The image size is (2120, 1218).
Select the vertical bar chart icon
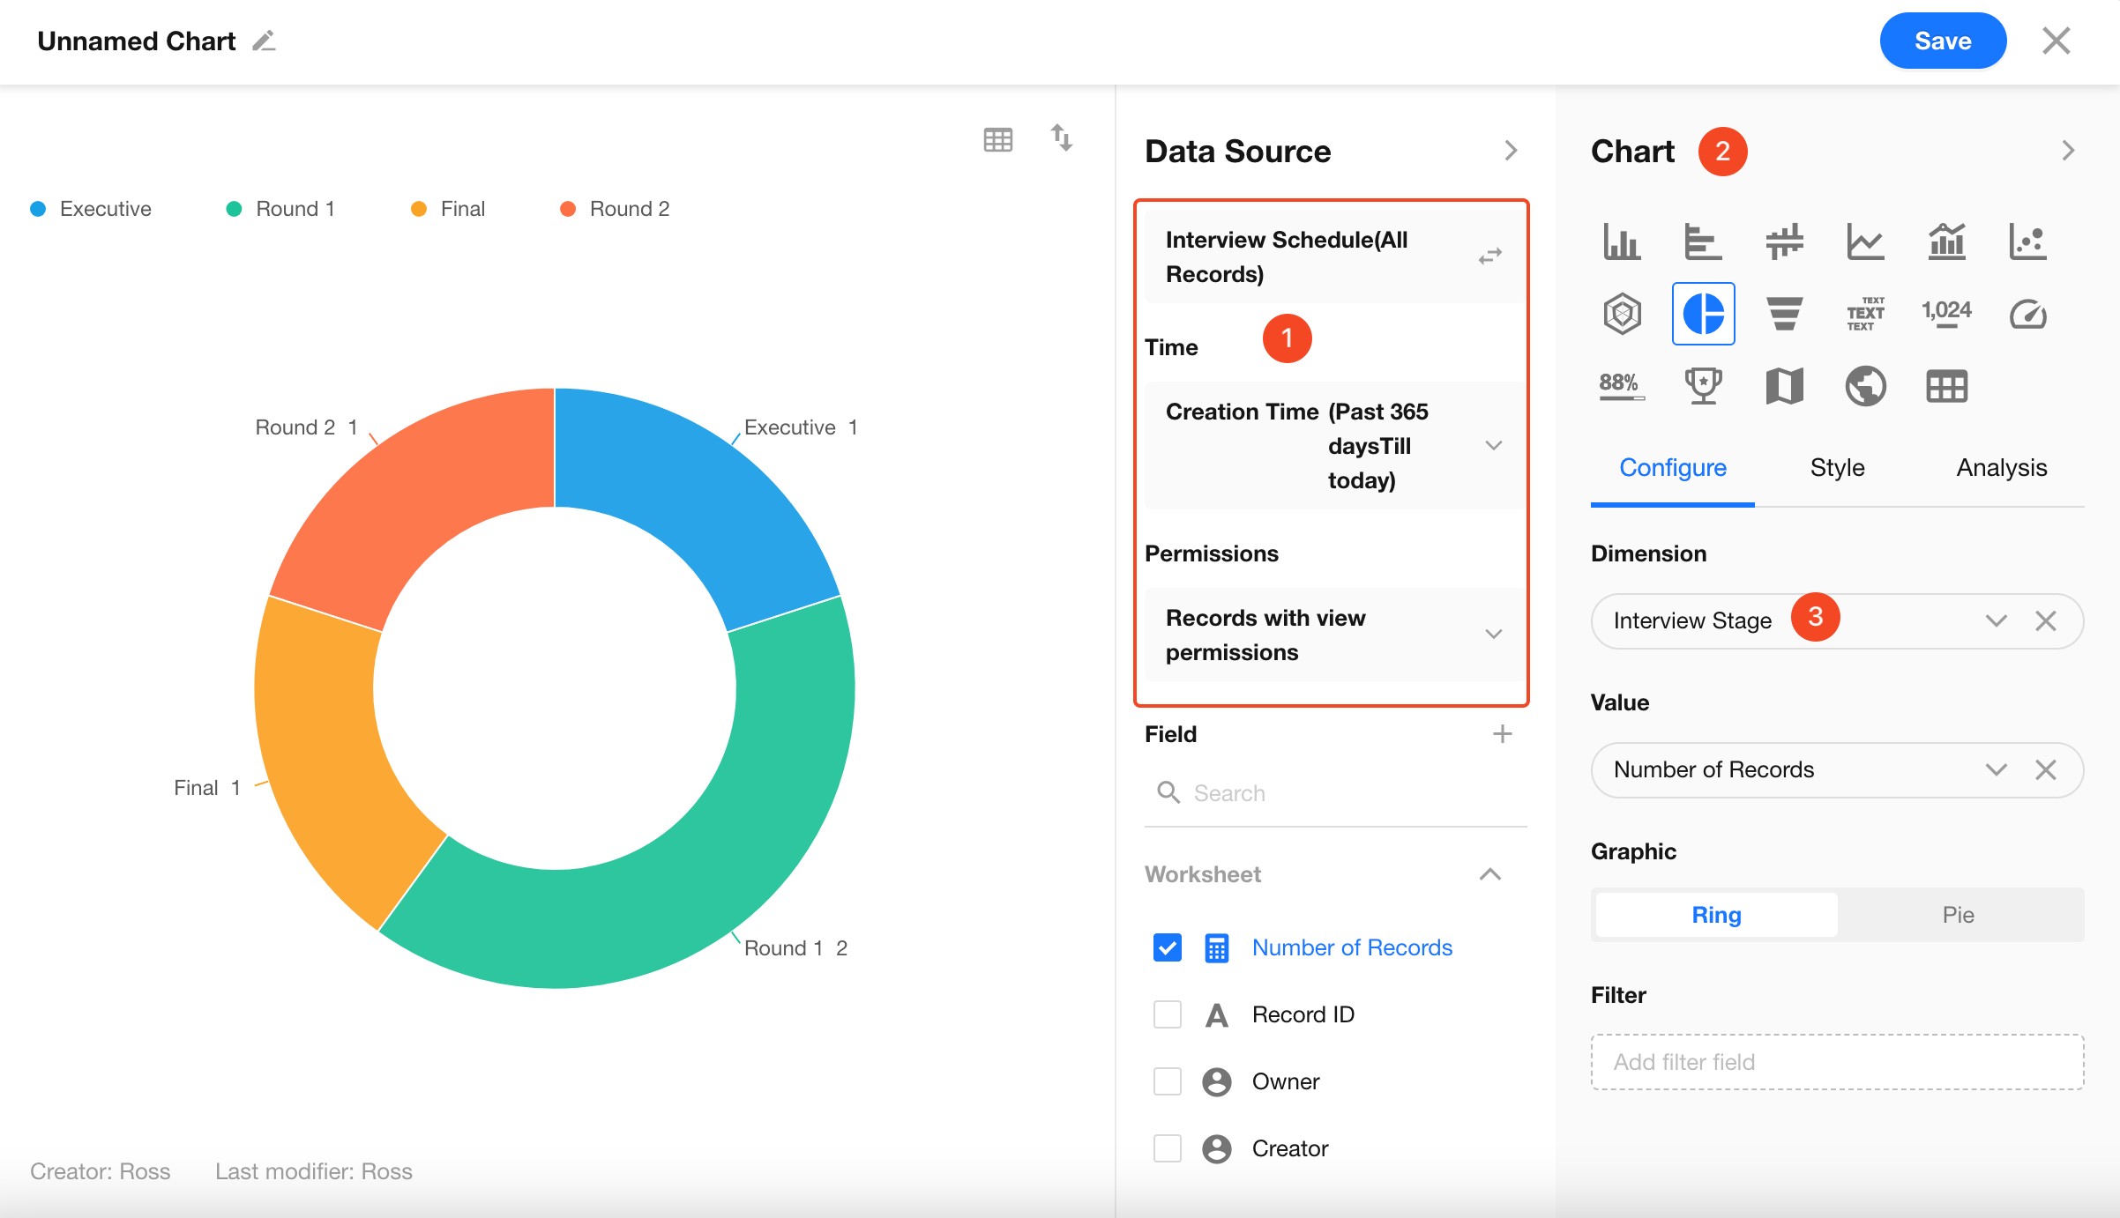pyautogui.click(x=1622, y=241)
